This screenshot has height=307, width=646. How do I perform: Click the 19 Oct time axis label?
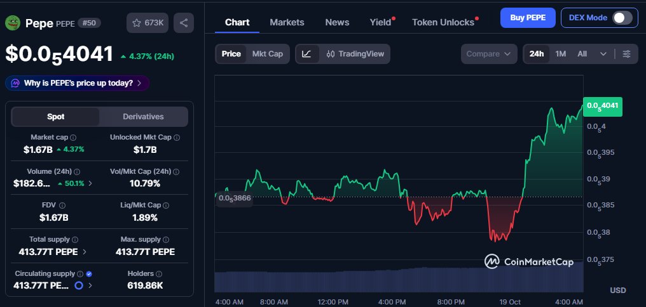(510, 302)
